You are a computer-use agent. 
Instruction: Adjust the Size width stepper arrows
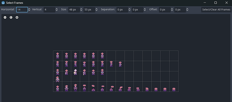81,10
